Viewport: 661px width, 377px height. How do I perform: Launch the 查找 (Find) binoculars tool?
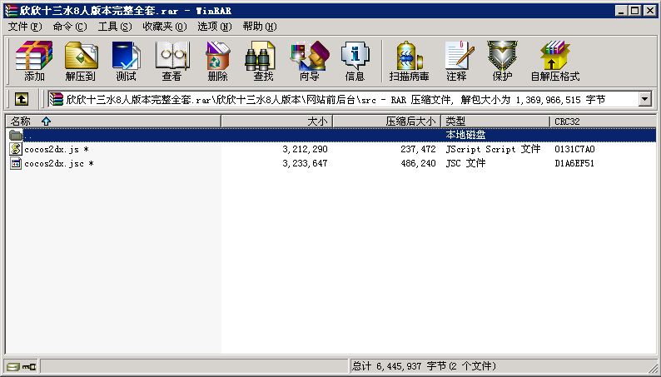coord(263,61)
